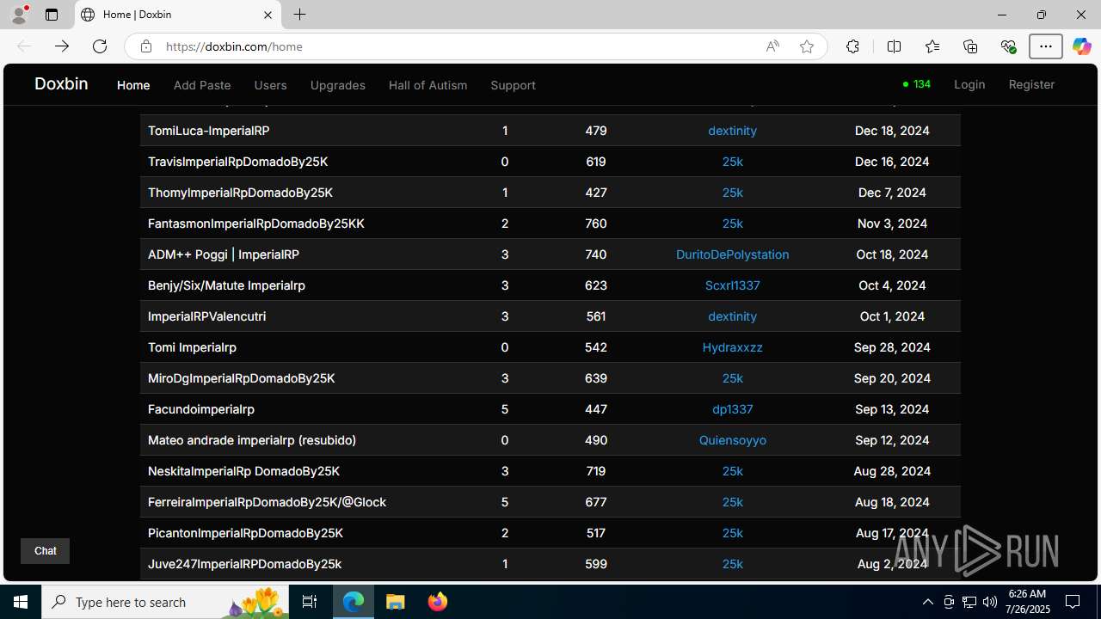
Task: Open the Hall of Autism page
Action: (427, 85)
